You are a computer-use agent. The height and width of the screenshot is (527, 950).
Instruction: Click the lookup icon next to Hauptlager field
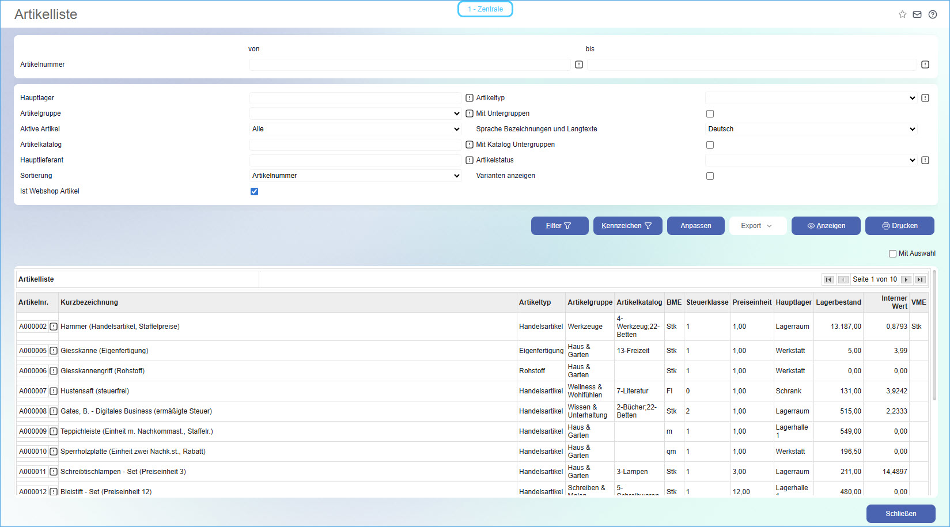[x=470, y=98]
